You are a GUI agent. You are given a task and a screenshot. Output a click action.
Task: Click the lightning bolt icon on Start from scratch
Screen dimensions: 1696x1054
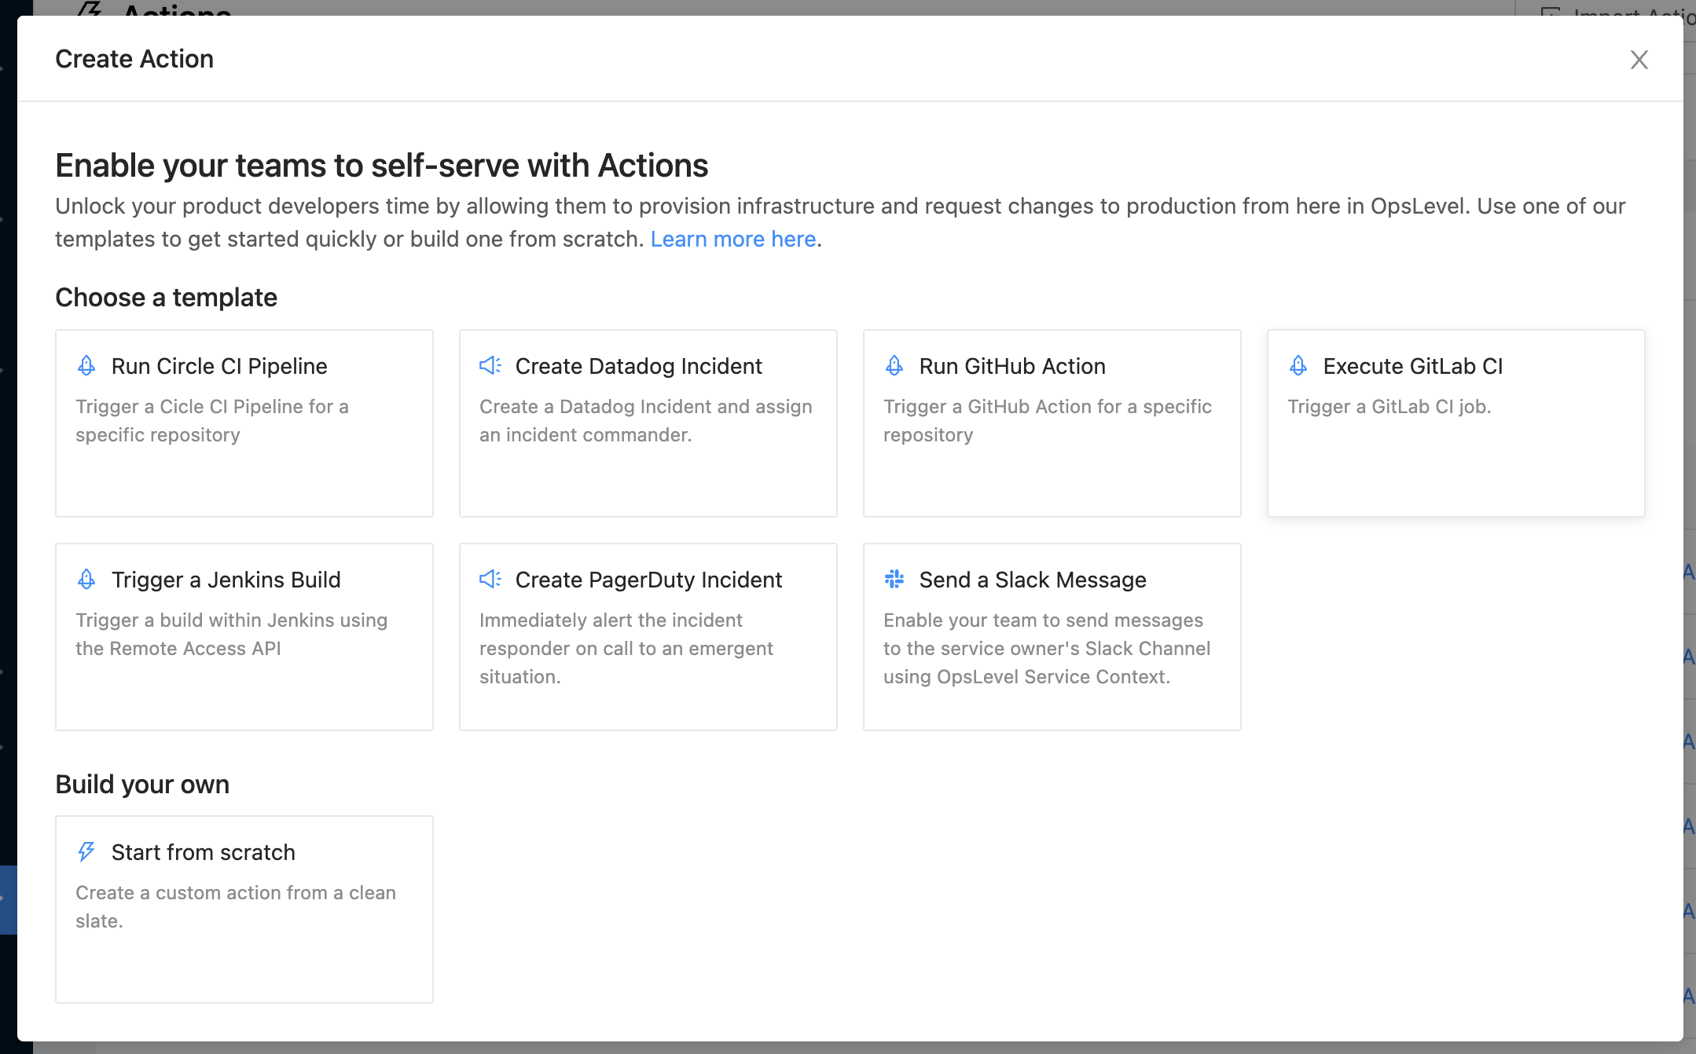click(86, 851)
